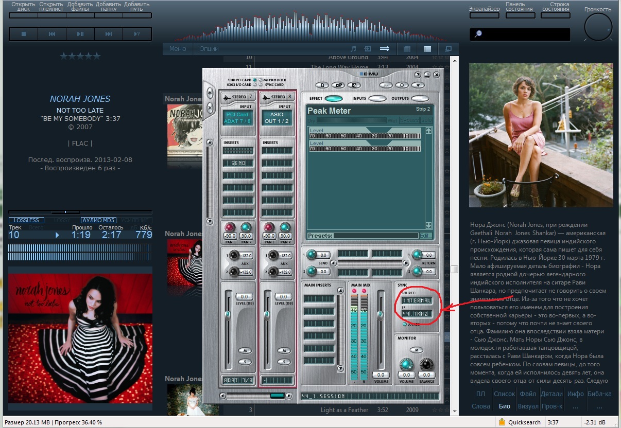Click the music note icon in playlist toolbar
The width and height of the screenshot is (621, 428).
pyautogui.click(x=353, y=49)
